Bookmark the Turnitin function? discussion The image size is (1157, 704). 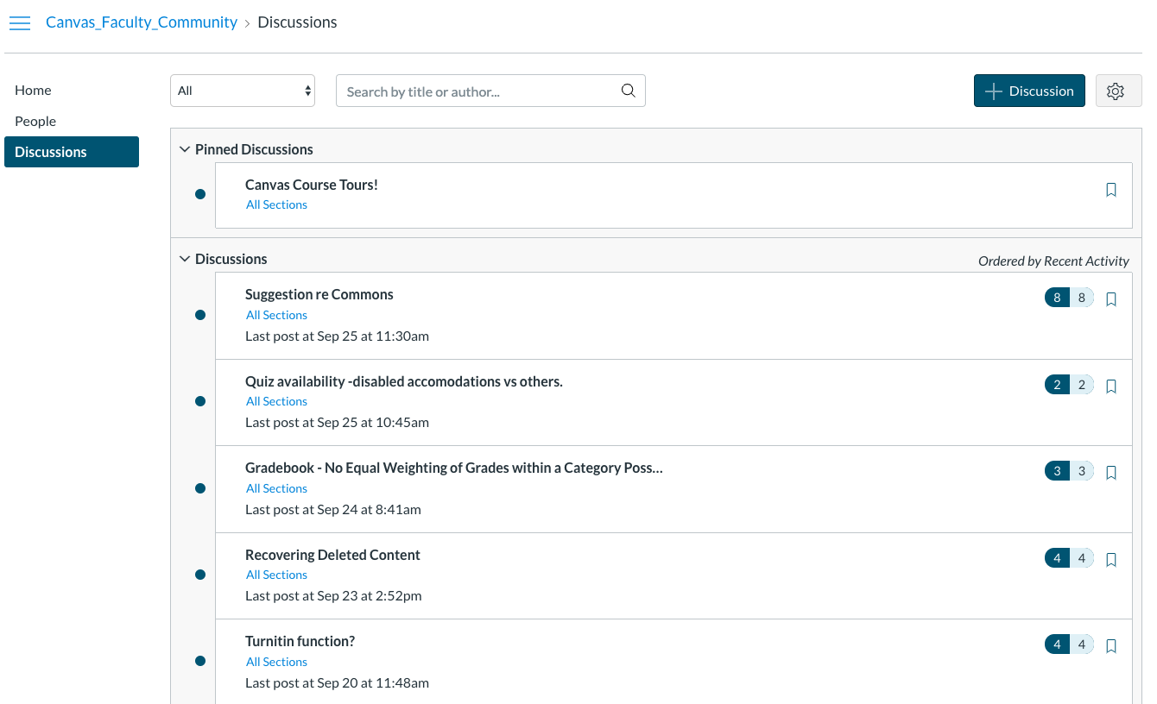(1111, 645)
